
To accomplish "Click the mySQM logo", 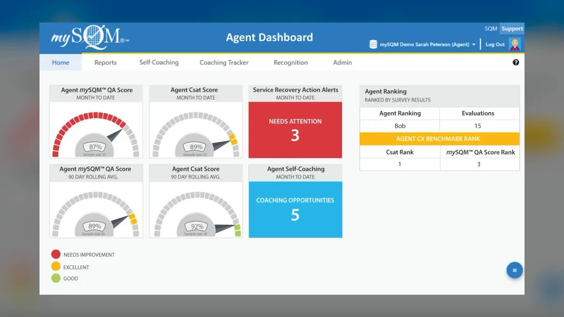I will pos(89,38).
